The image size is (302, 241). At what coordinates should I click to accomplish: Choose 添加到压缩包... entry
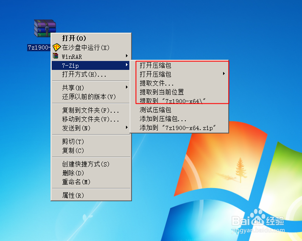pos(179,119)
